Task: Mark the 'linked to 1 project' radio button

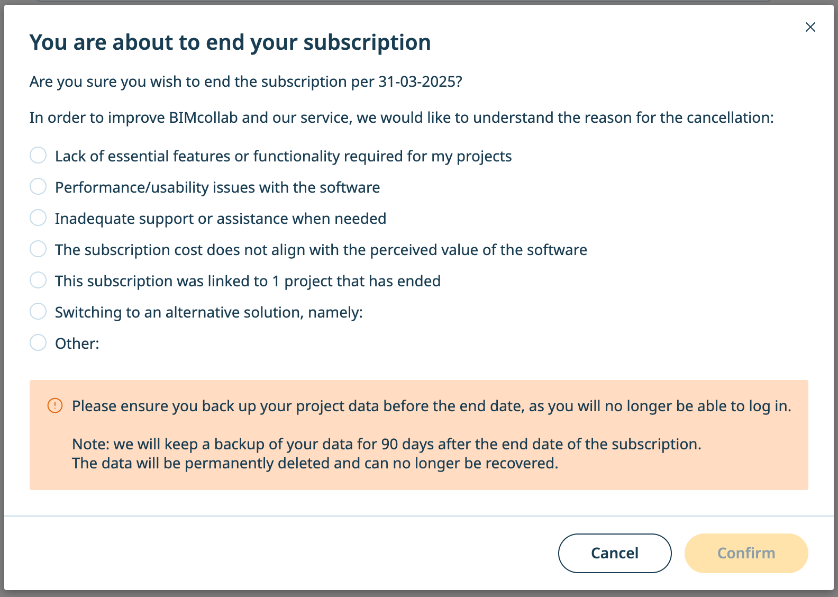Action: (x=38, y=281)
